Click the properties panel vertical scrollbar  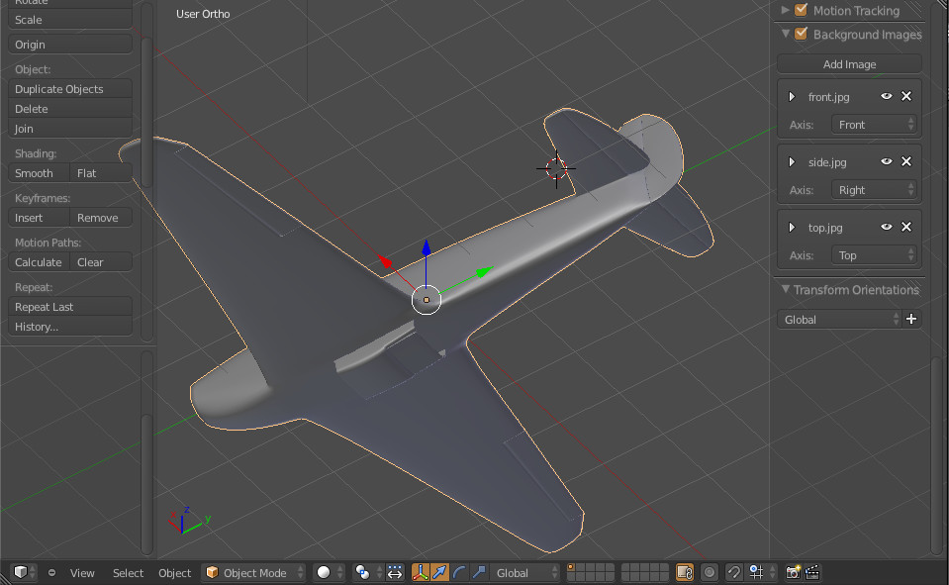coord(937,453)
